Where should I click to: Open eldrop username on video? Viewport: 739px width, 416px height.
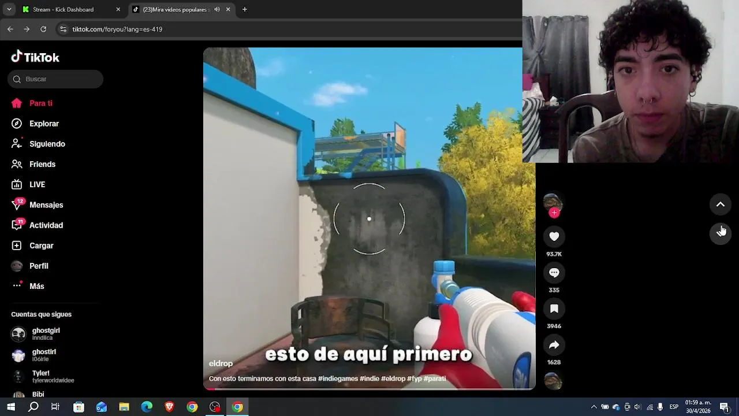[221, 363]
